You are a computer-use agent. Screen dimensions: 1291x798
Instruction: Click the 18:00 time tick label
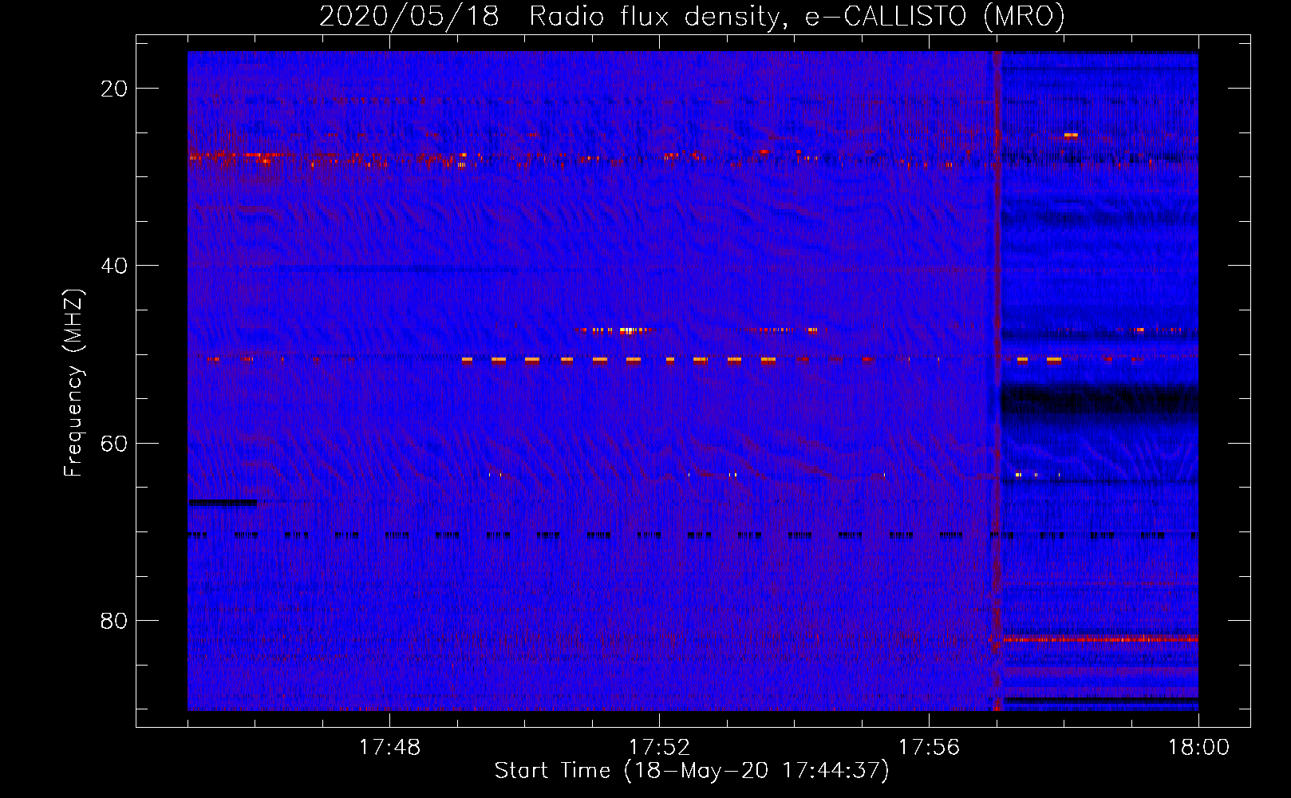[x=1198, y=748]
